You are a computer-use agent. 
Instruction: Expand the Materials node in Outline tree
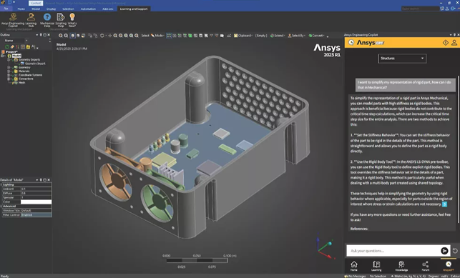click(x=9, y=71)
